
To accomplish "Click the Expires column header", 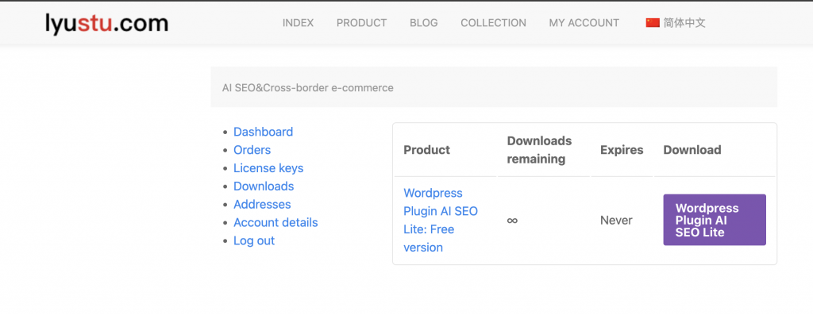I will tap(622, 150).
